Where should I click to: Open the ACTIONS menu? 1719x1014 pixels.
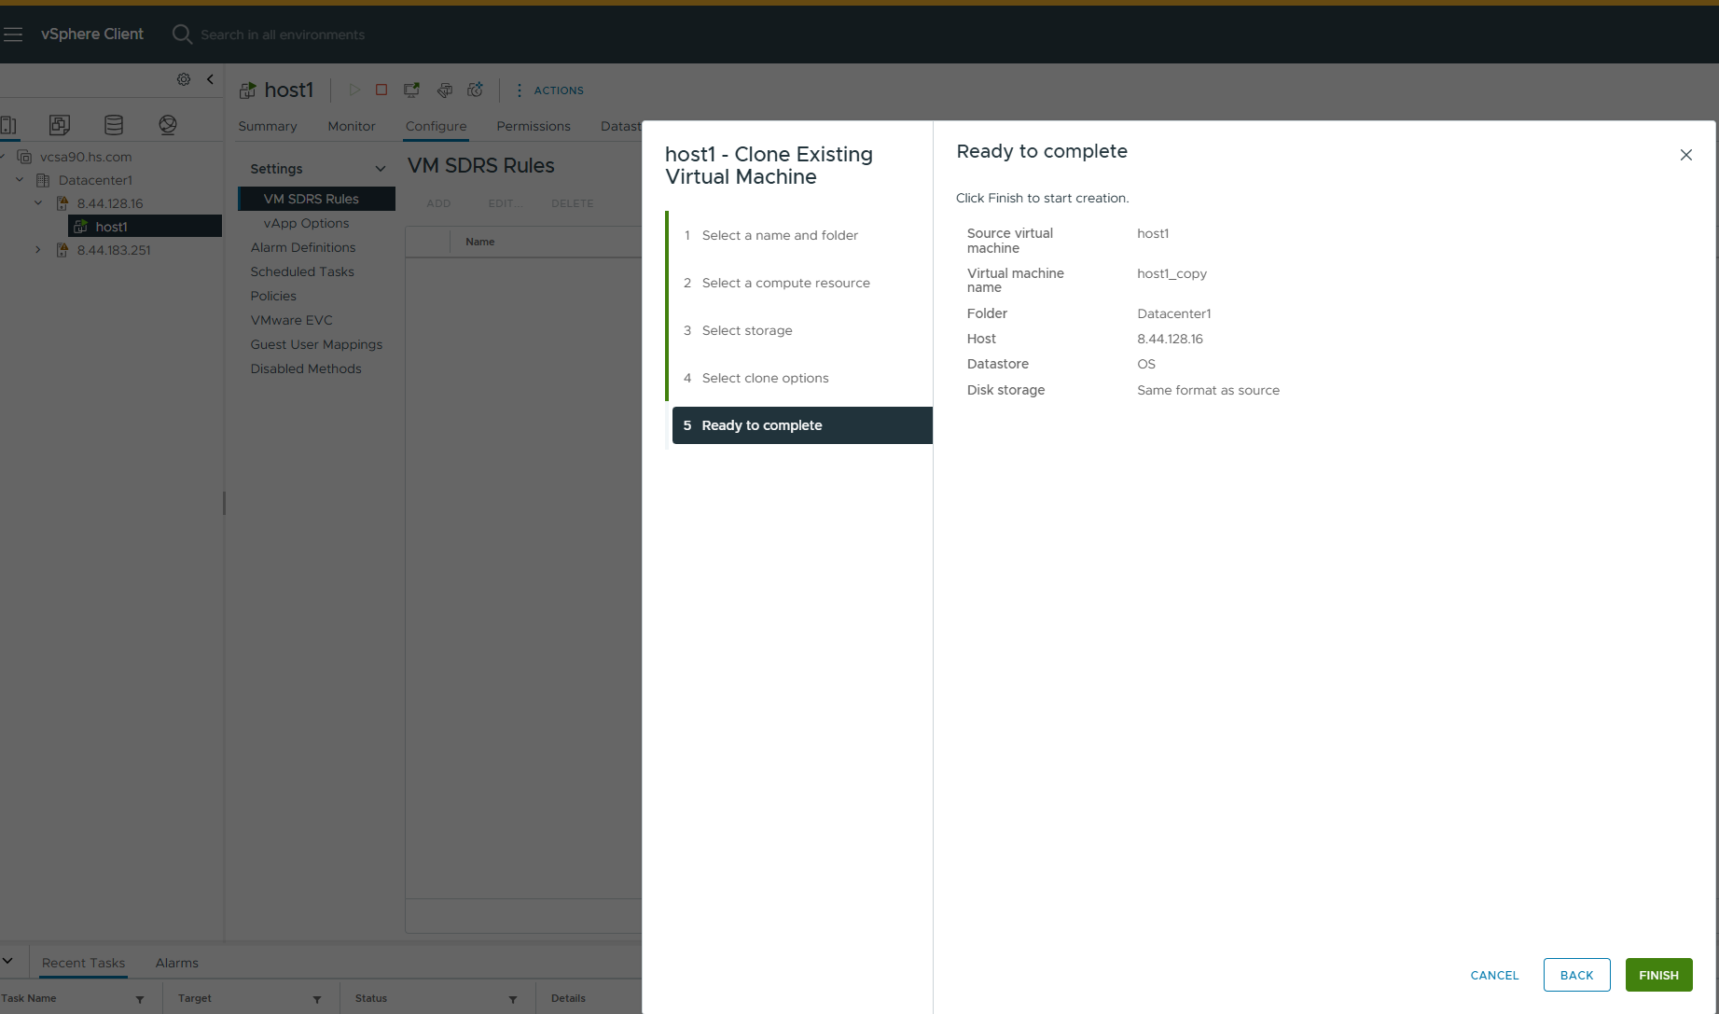[550, 90]
